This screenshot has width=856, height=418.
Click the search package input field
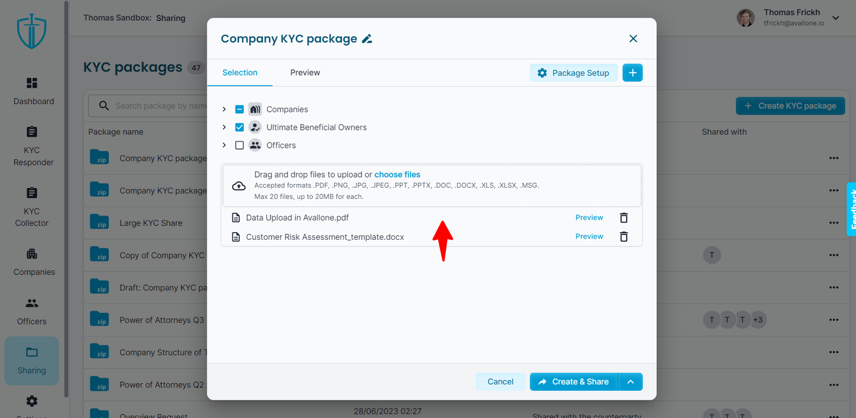pos(147,106)
